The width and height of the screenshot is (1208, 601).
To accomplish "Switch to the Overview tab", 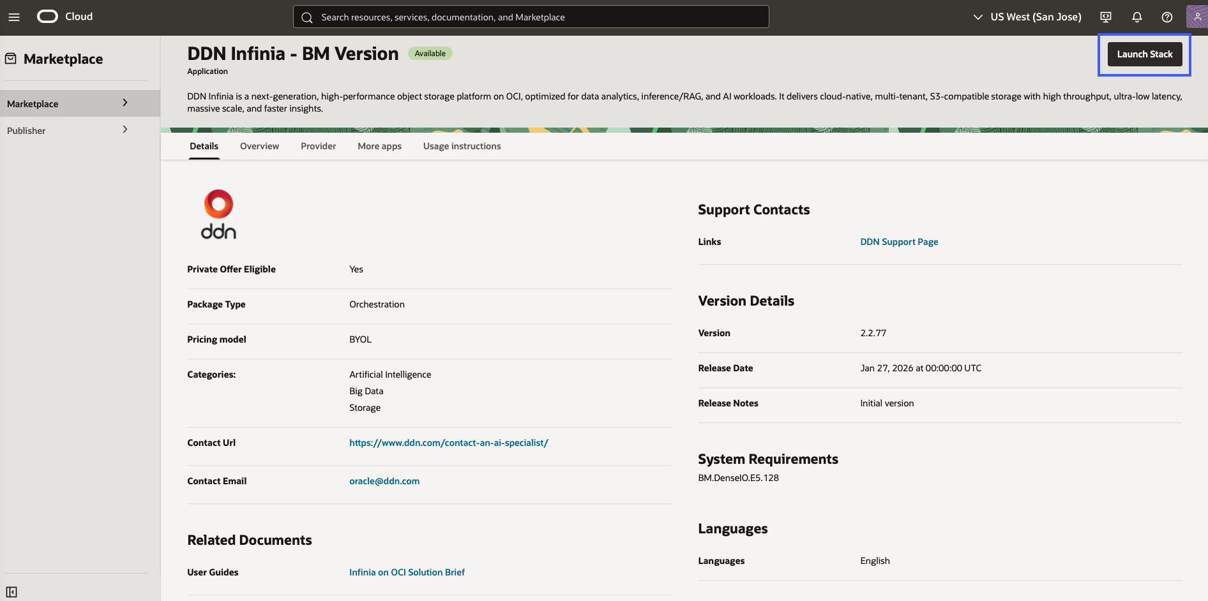I will 259,146.
